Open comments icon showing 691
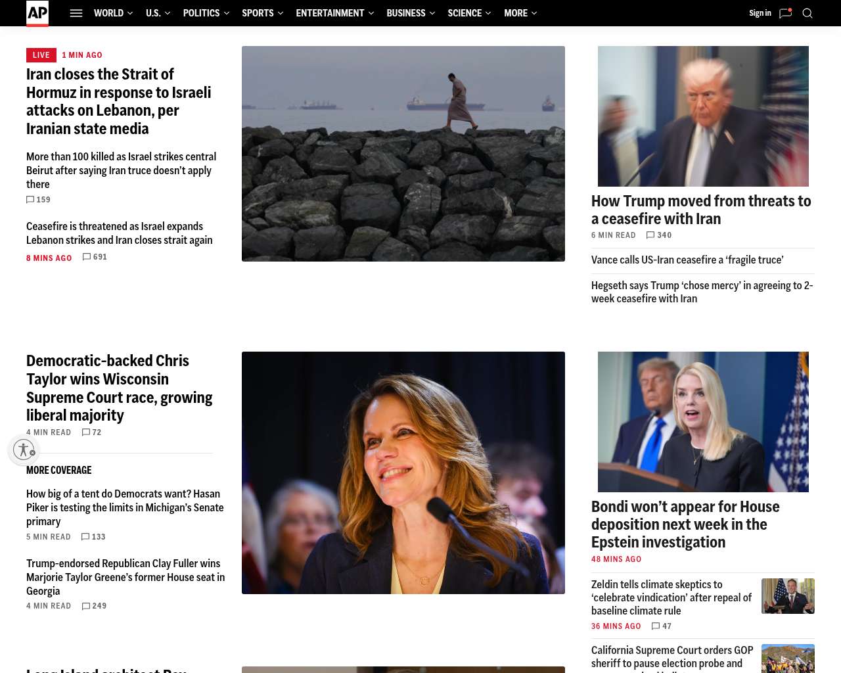The width and height of the screenshot is (841, 673). pyautogui.click(x=87, y=257)
